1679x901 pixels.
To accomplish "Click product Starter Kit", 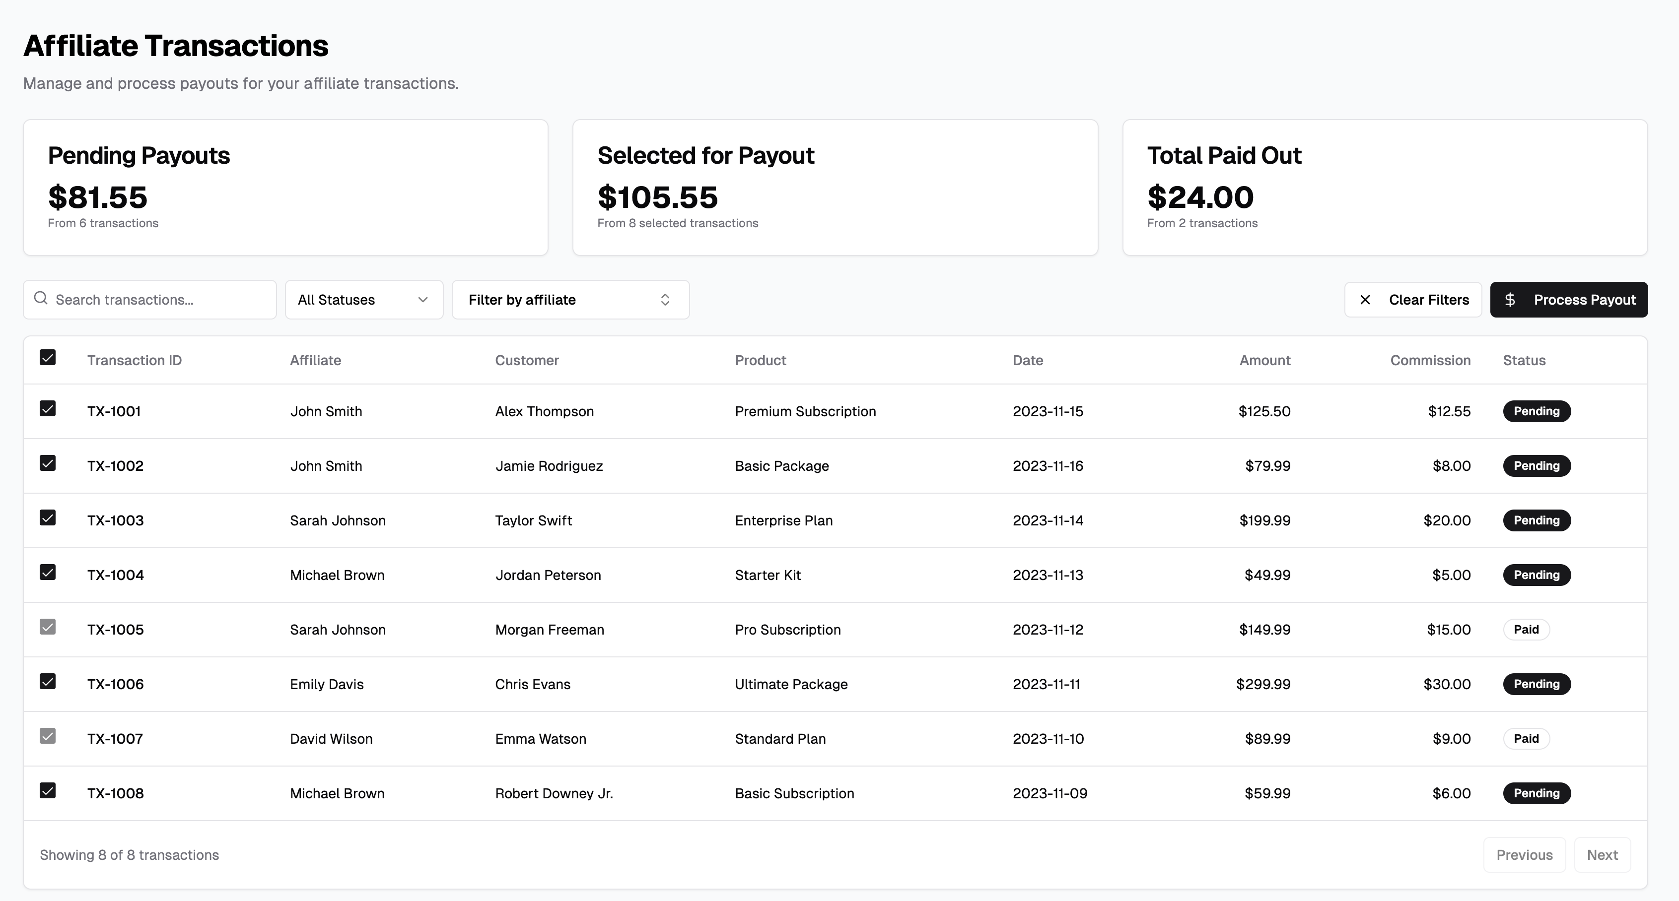I will [768, 575].
